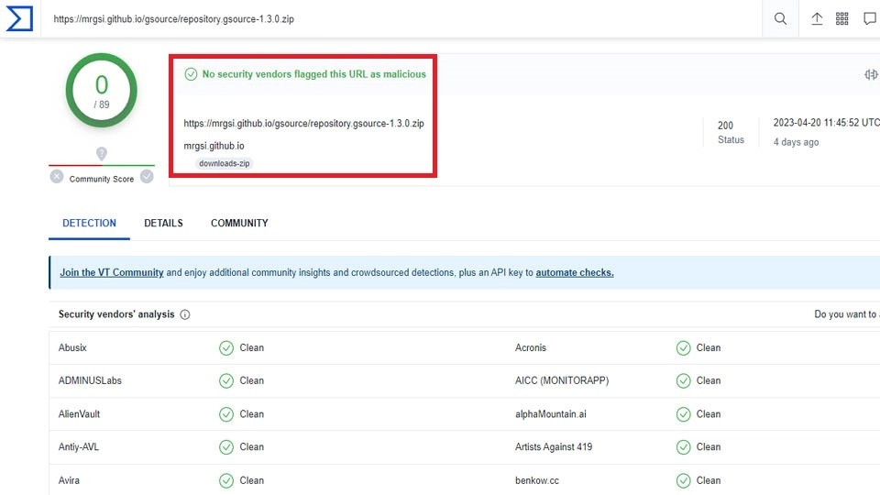Click the upload arrow icon

pos(817,18)
